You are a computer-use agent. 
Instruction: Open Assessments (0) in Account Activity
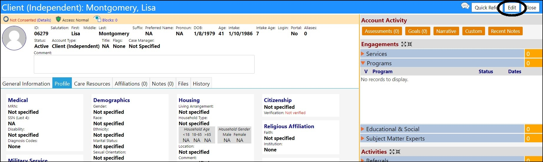[x=382, y=31]
